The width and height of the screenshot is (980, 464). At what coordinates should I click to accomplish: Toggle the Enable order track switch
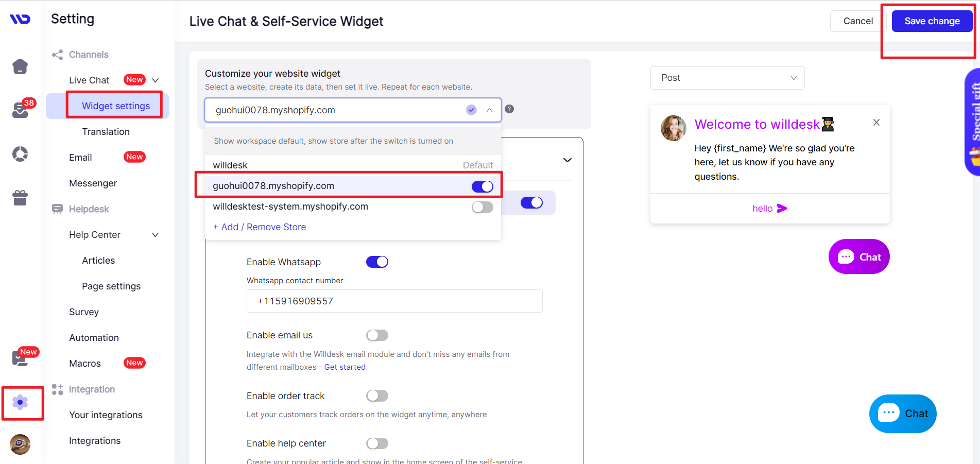[x=377, y=396]
